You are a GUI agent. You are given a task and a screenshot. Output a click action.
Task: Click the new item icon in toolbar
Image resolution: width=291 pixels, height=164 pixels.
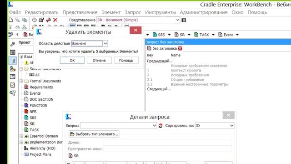[11, 20]
